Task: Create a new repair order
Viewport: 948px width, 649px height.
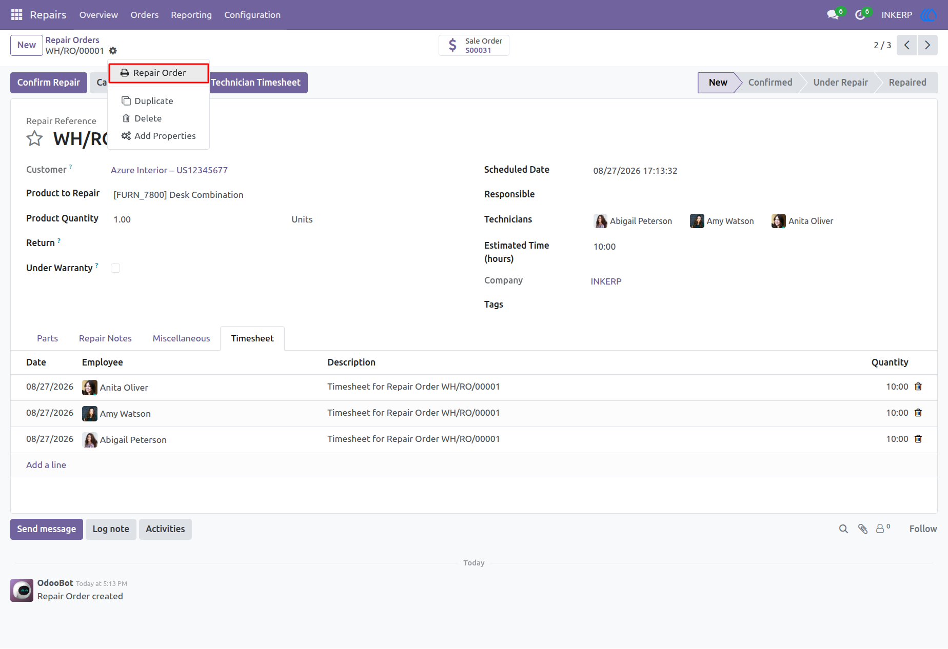Action: pos(27,45)
